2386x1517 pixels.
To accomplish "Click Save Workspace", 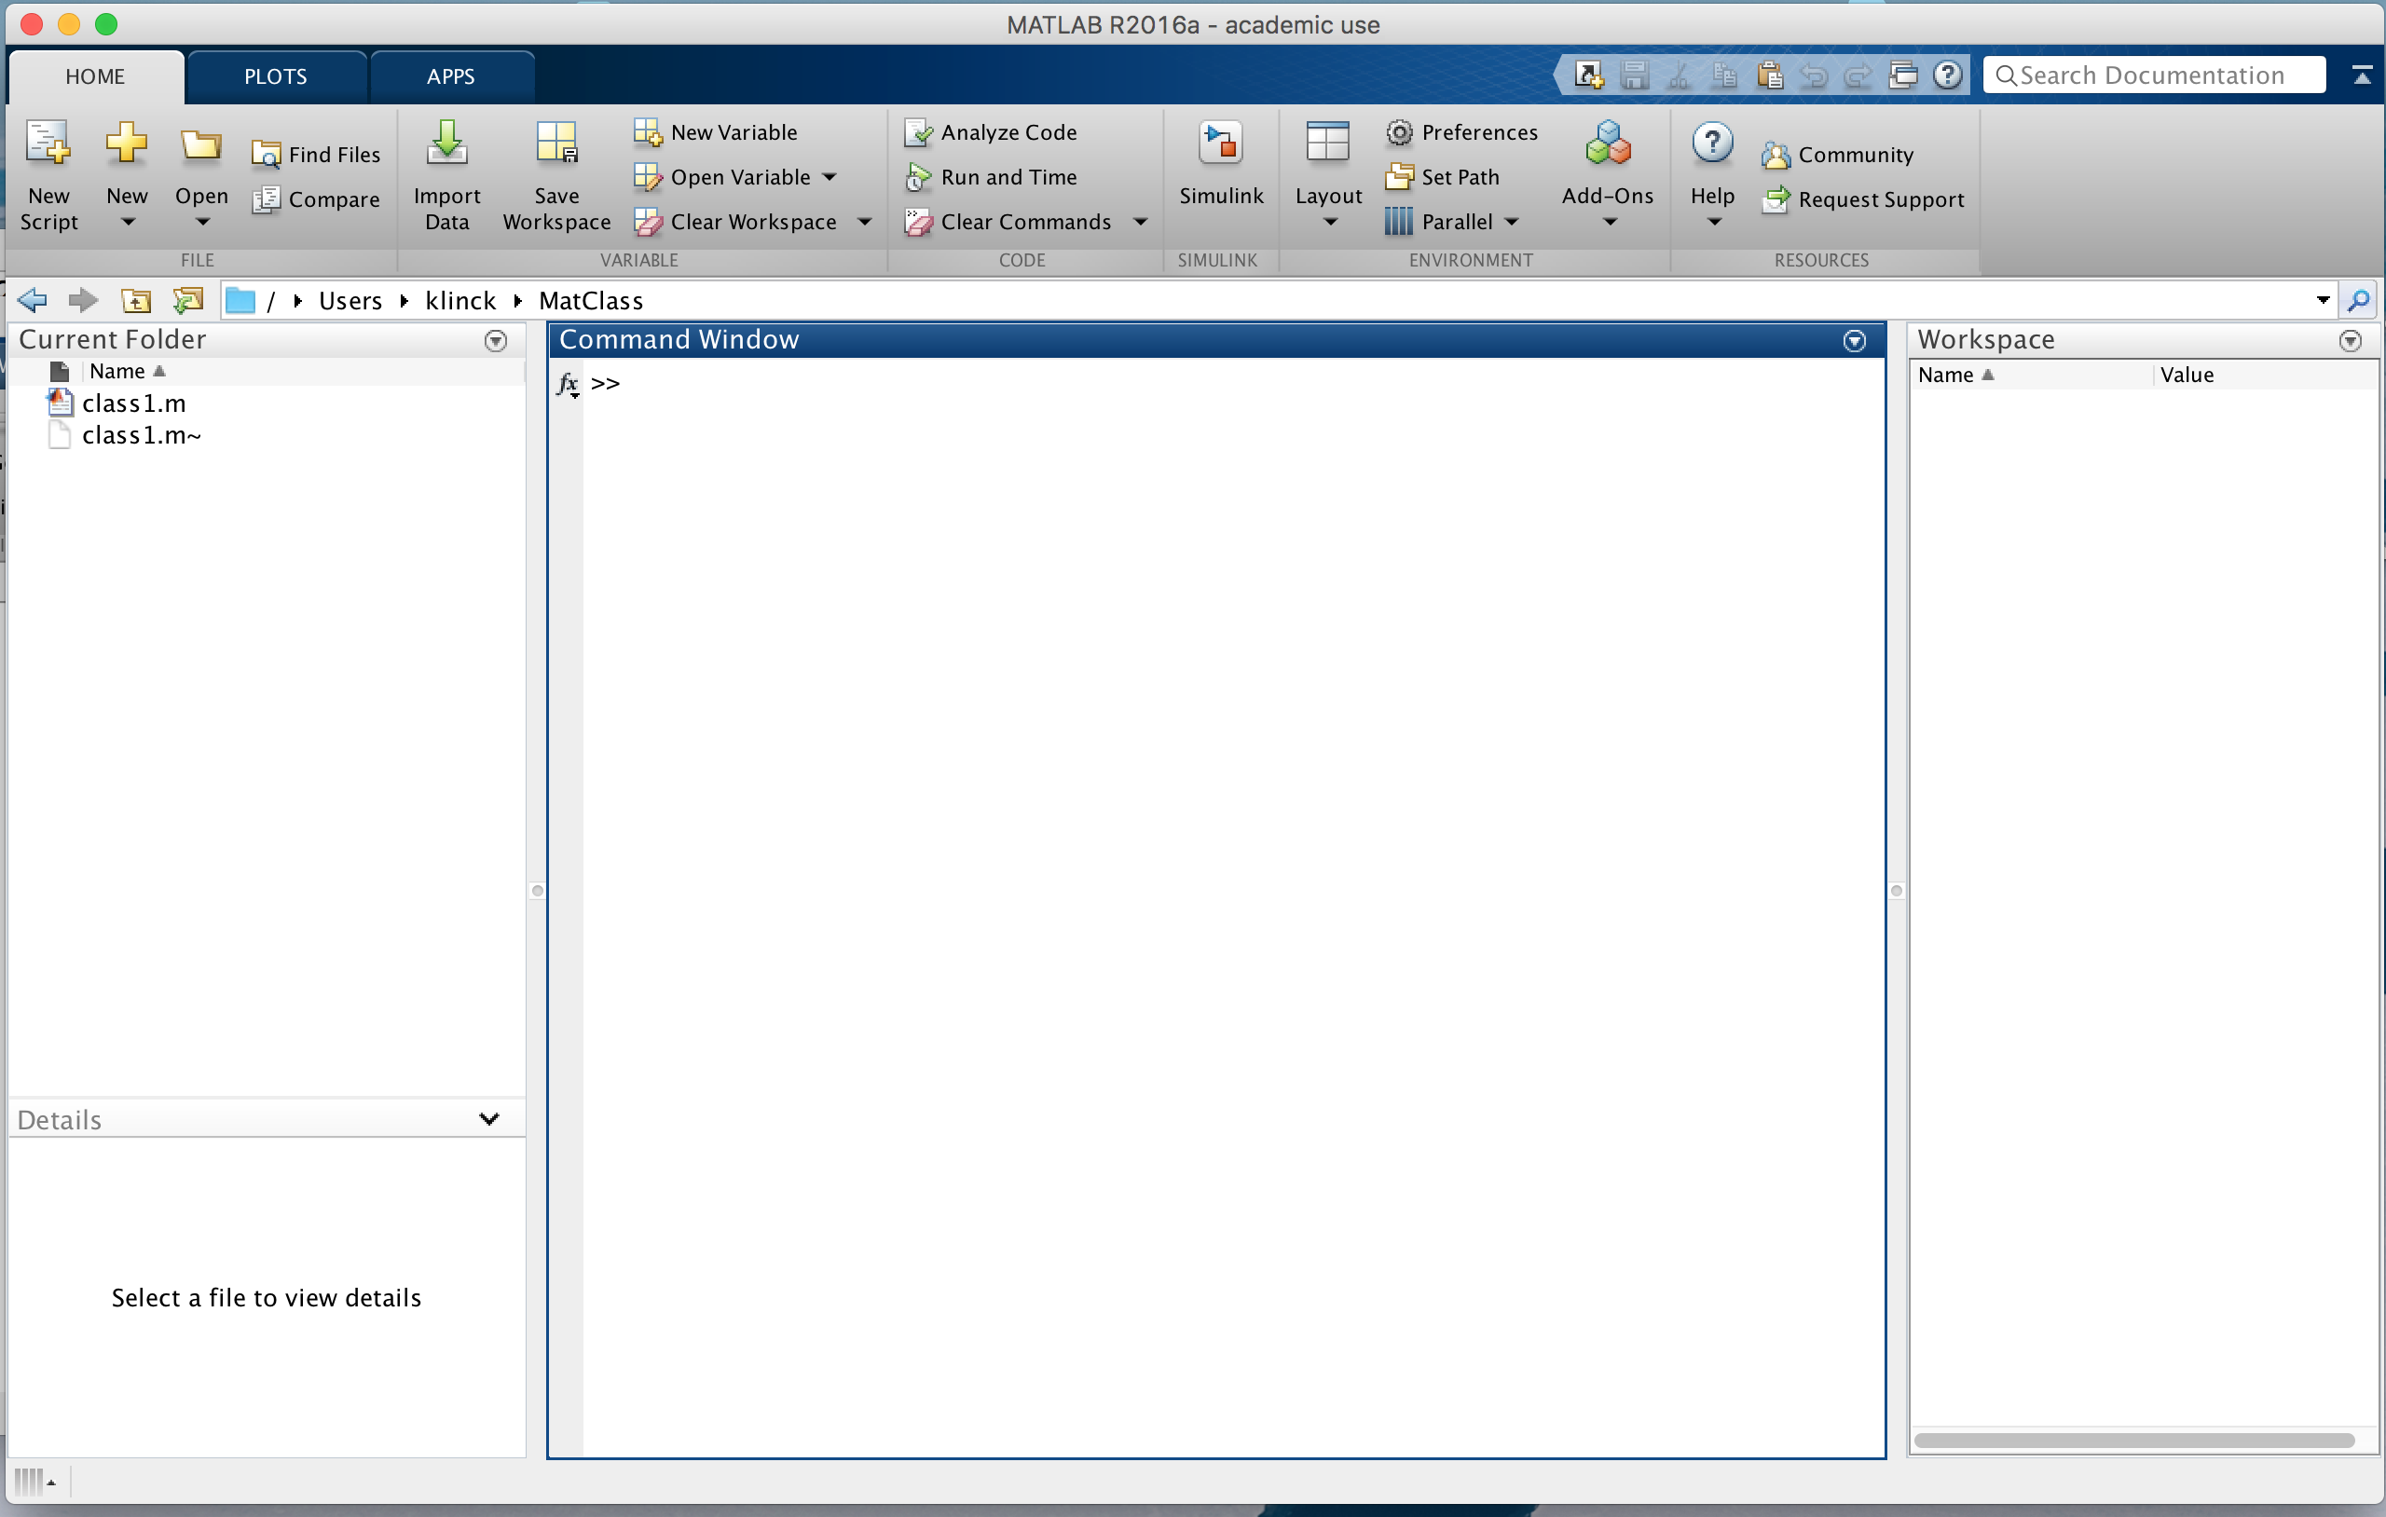I will [555, 175].
